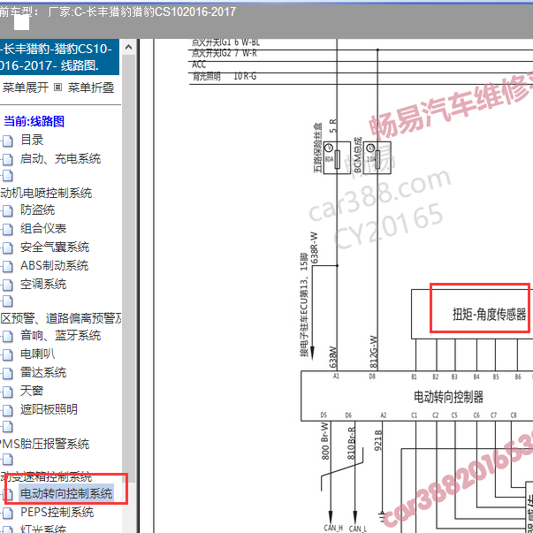Click page icon beside 组合仪表
Viewport: 533px width, 533px height.
tap(8, 230)
